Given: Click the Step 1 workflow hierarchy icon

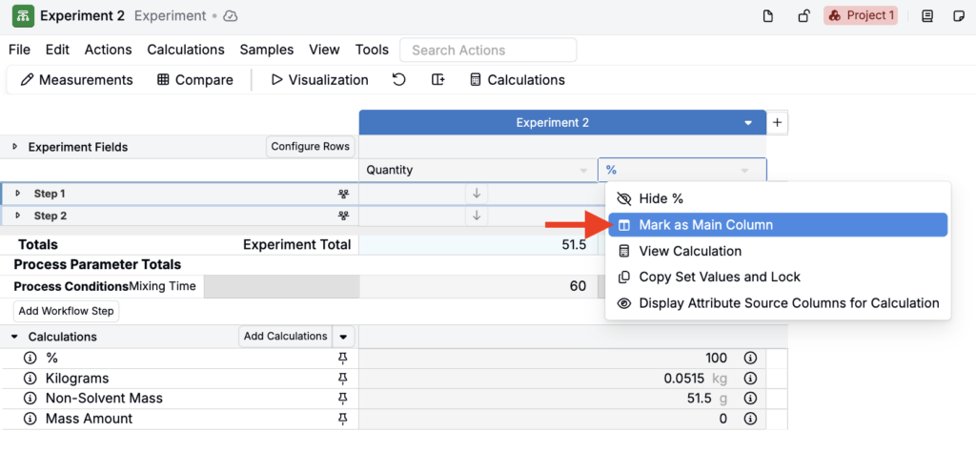Looking at the screenshot, I should 342,194.
